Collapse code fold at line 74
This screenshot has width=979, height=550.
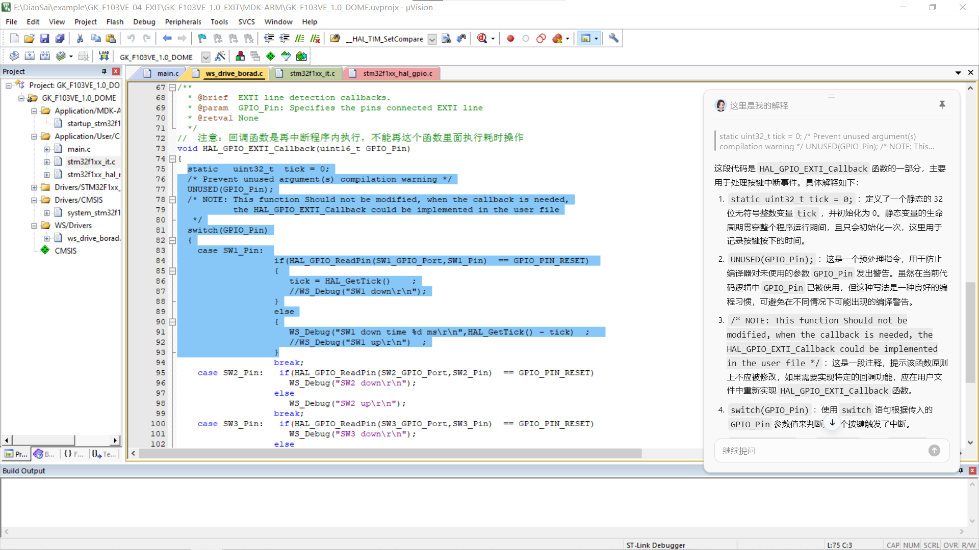pos(172,159)
